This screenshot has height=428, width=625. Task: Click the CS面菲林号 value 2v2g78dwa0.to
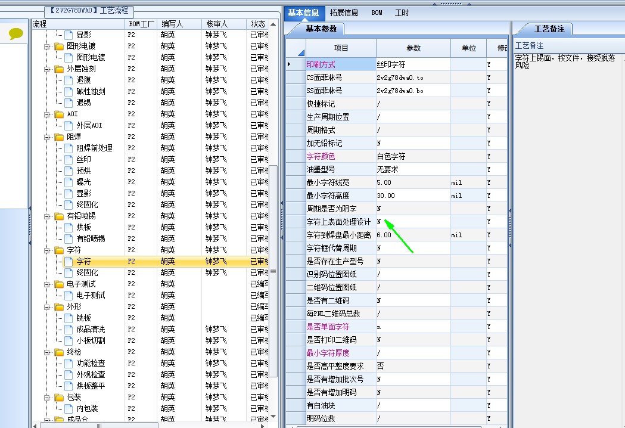point(413,77)
